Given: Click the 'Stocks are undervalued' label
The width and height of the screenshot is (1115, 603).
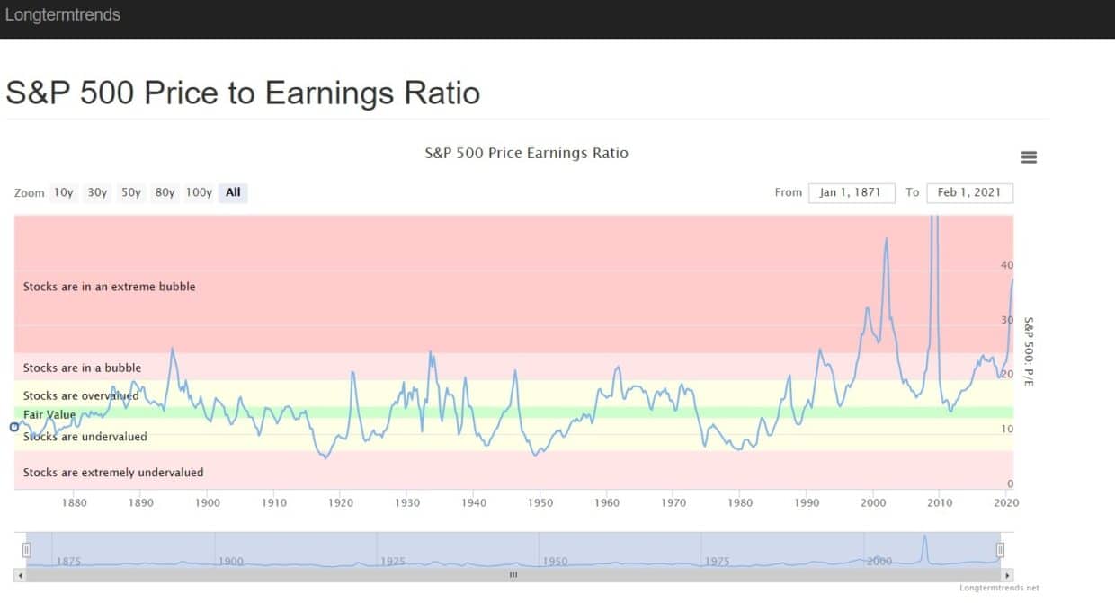Looking at the screenshot, I should pyautogui.click(x=85, y=437).
